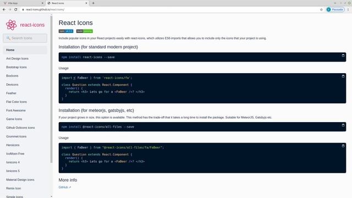Select the React Icons browser tab
The image size is (352, 198).
pos(67,3)
